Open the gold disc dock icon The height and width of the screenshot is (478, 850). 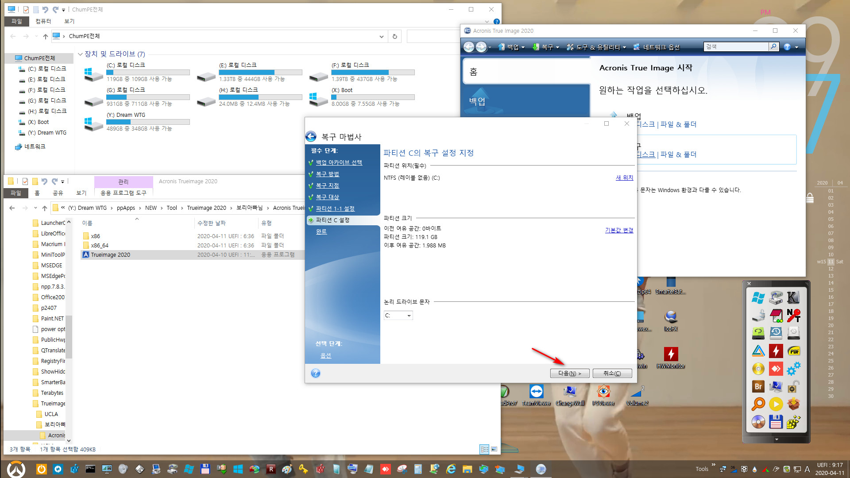758,369
